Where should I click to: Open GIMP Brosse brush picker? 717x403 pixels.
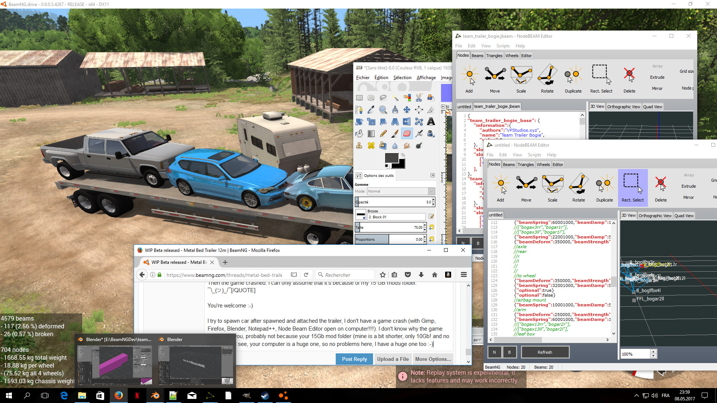click(x=361, y=215)
